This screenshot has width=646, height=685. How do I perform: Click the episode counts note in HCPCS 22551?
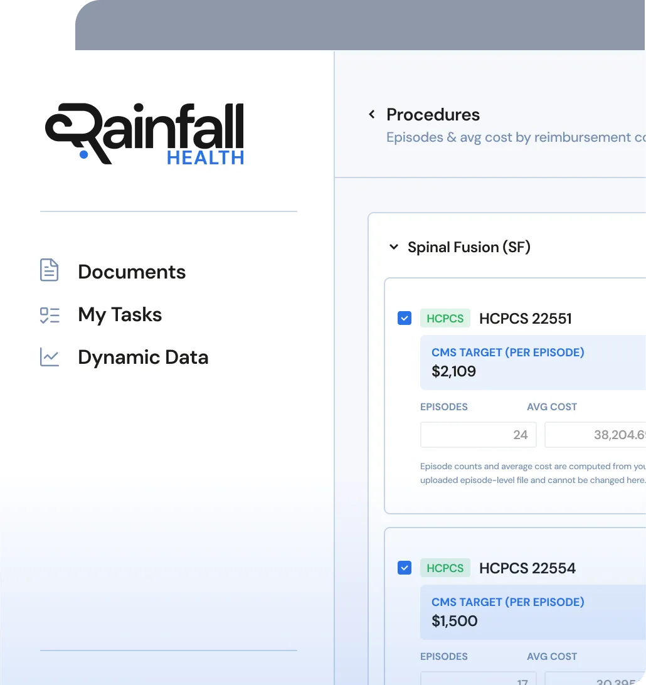tap(533, 473)
